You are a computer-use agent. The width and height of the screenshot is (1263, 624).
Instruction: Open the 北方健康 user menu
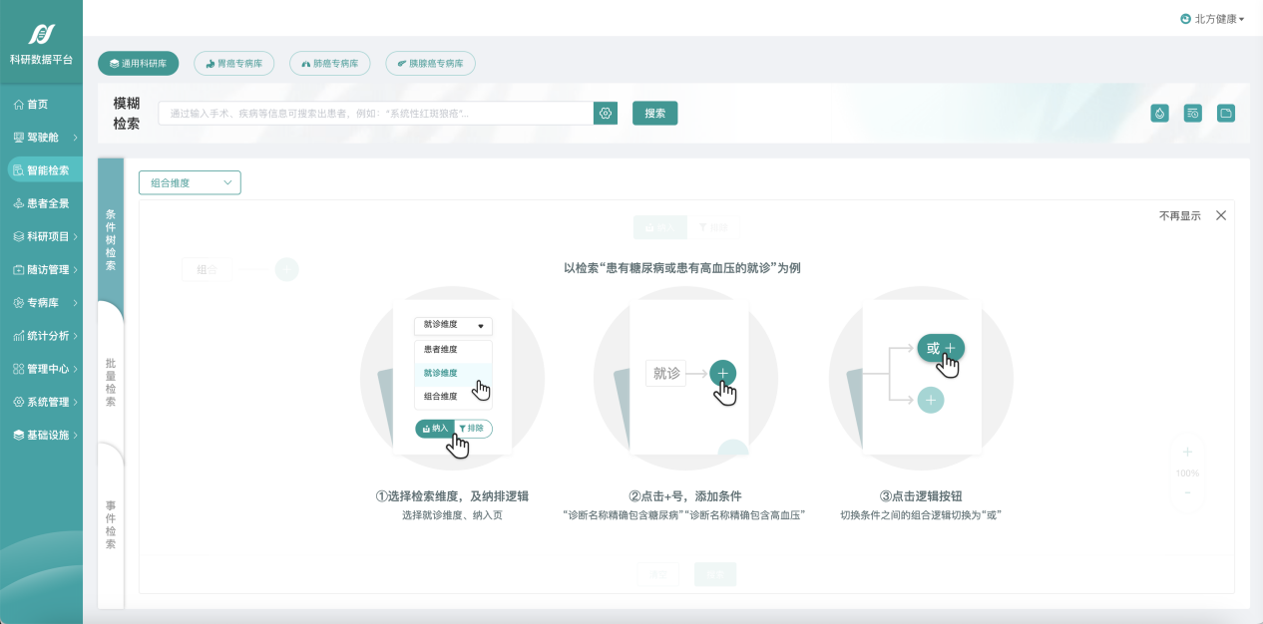coord(1212,19)
